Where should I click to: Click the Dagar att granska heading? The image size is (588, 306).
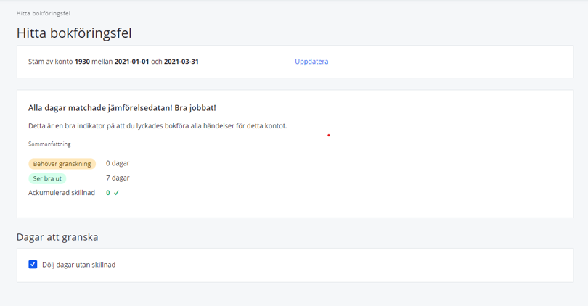57,236
